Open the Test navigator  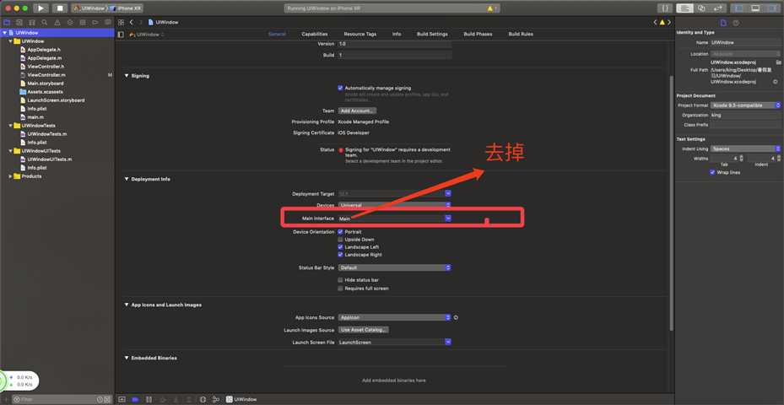tap(70, 23)
